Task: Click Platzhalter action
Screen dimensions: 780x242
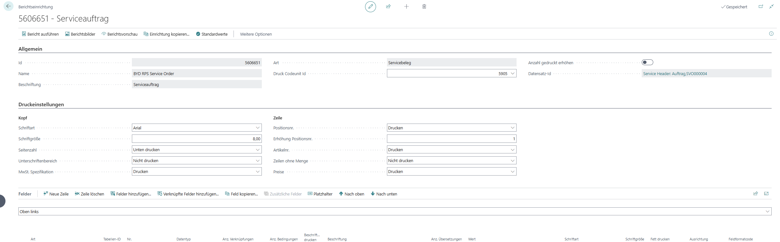Action: pos(320,194)
